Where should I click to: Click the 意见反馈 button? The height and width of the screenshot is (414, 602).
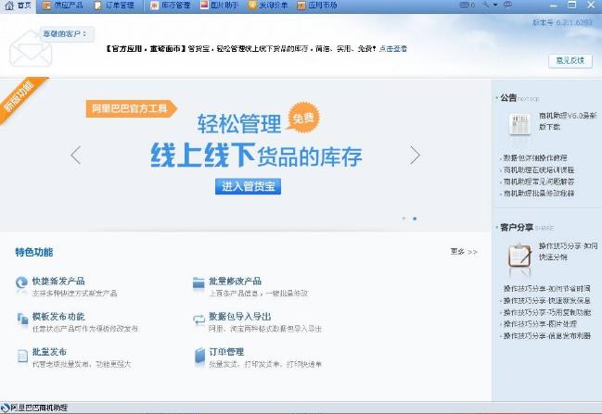pyautogui.click(x=569, y=60)
